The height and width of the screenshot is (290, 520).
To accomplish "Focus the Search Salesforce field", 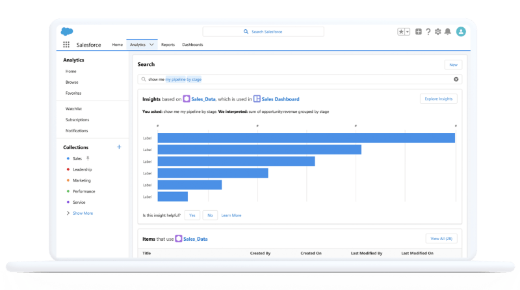I will 263,32.
